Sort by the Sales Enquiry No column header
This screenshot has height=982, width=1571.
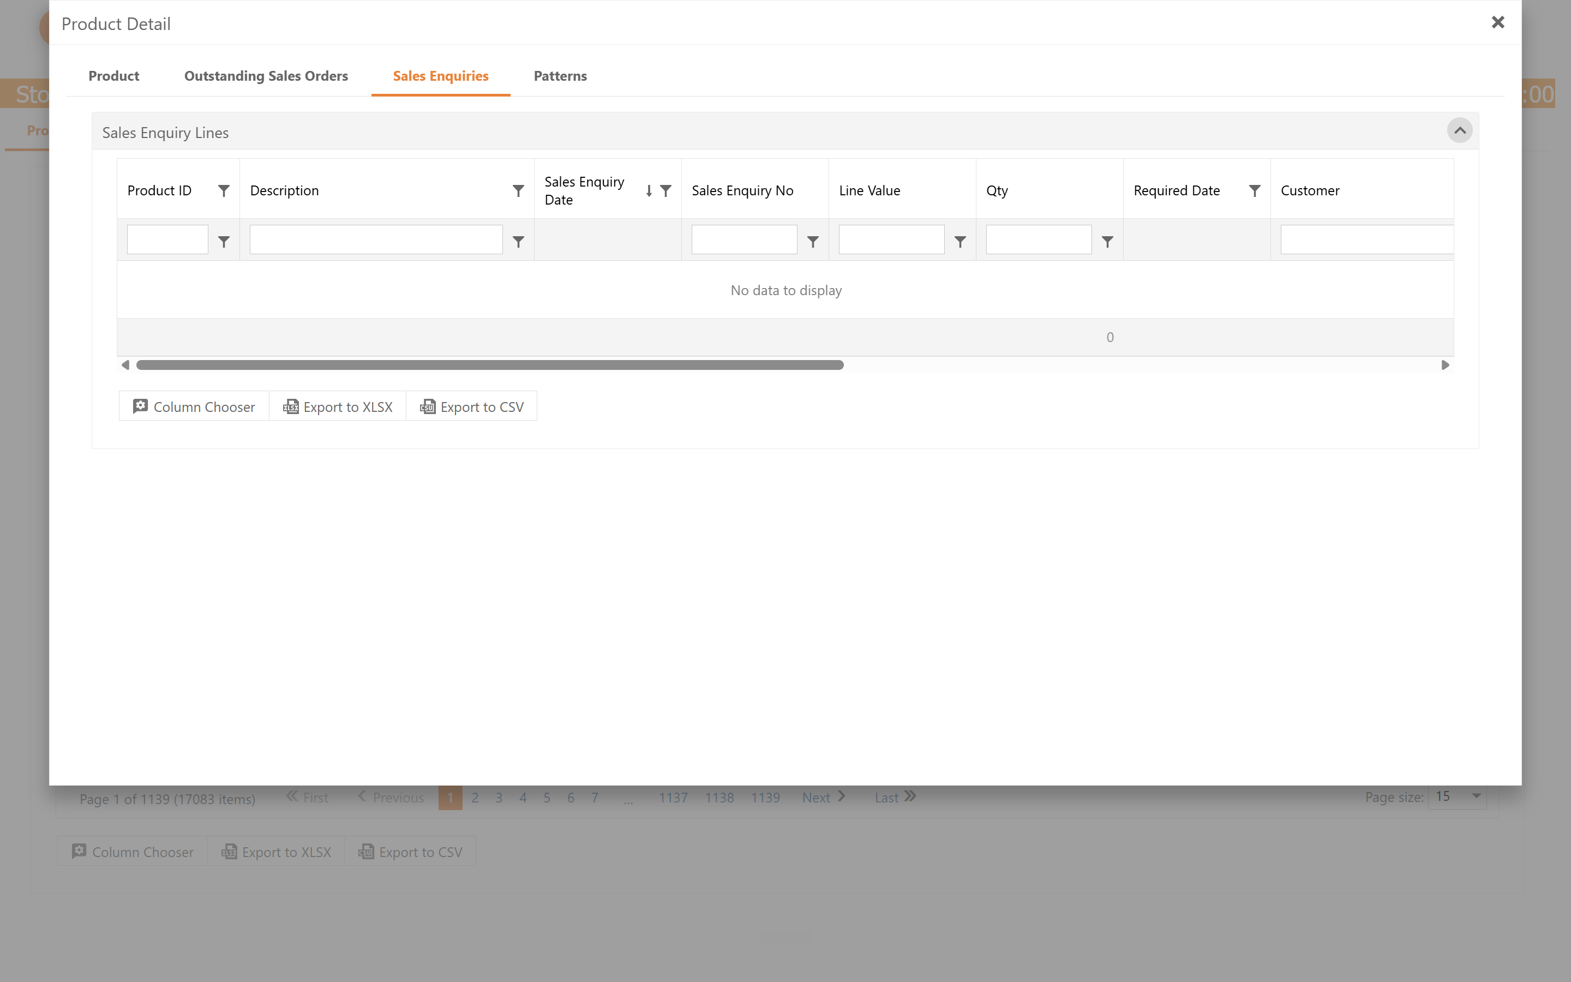click(755, 189)
